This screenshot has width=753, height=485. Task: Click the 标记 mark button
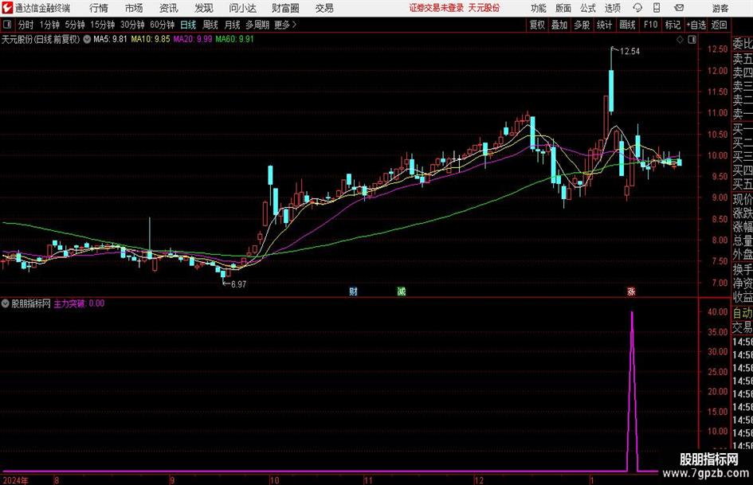(x=673, y=25)
